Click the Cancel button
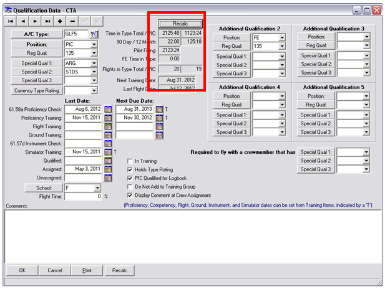 (55, 270)
